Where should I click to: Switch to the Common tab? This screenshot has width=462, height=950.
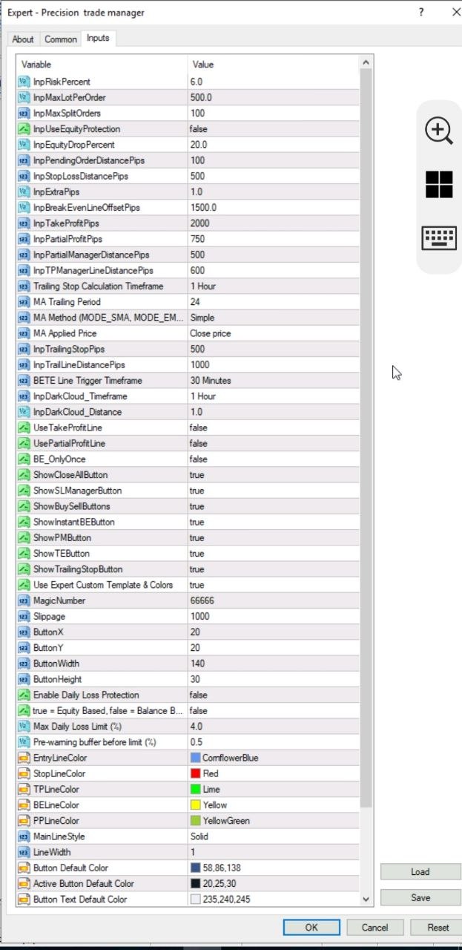60,39
